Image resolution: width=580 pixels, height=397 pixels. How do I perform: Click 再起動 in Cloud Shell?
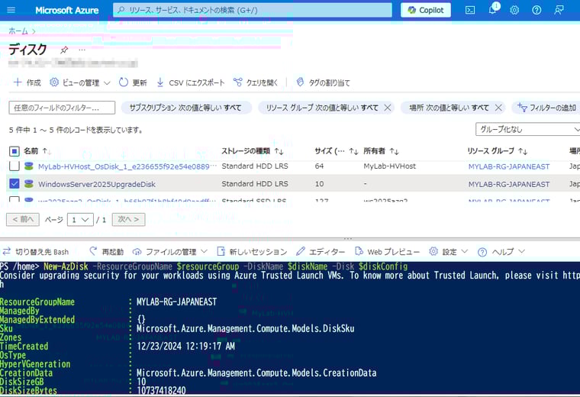[107, 252]
